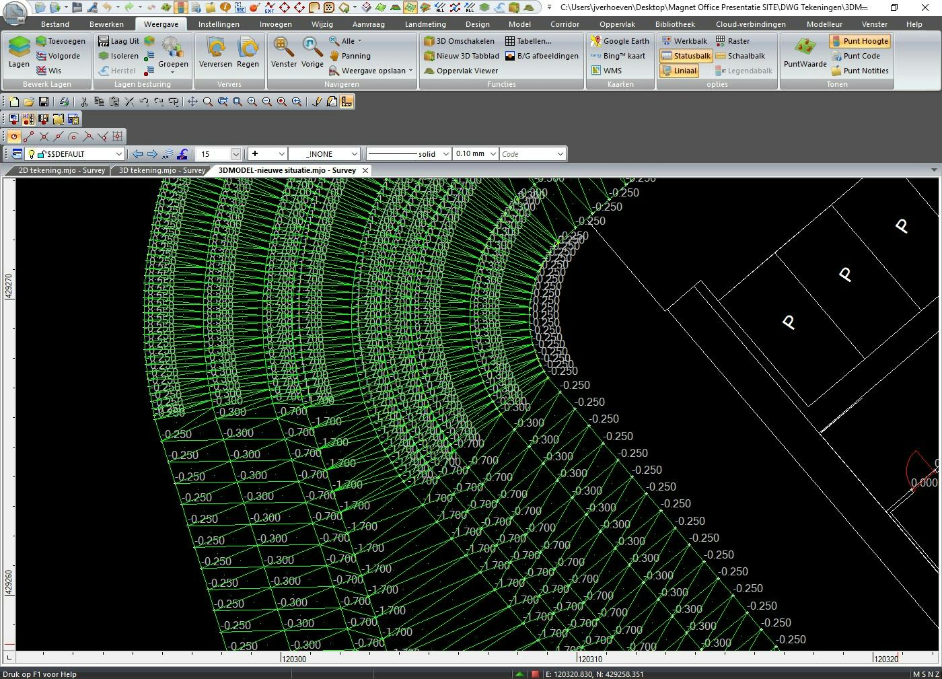Open the Oppervlak Viewer
Viewport: 942px width, 679px height.
coord(461,71)
